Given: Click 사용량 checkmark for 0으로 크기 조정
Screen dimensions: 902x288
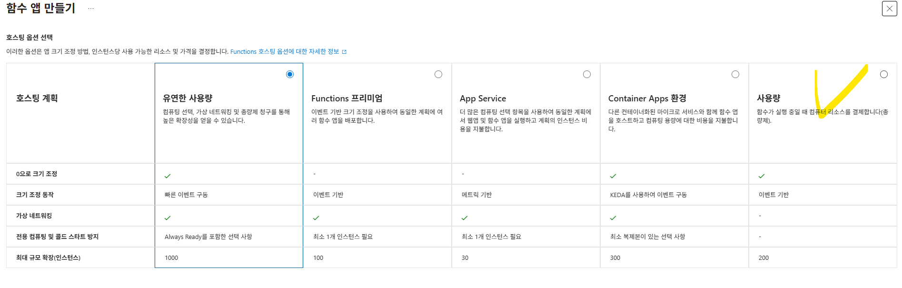Looking at the screenshot, I should tap(762, 176).
